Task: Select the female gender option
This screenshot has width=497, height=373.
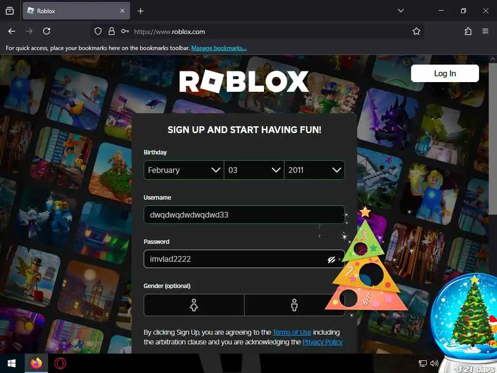Action: [x=194, y=305]
